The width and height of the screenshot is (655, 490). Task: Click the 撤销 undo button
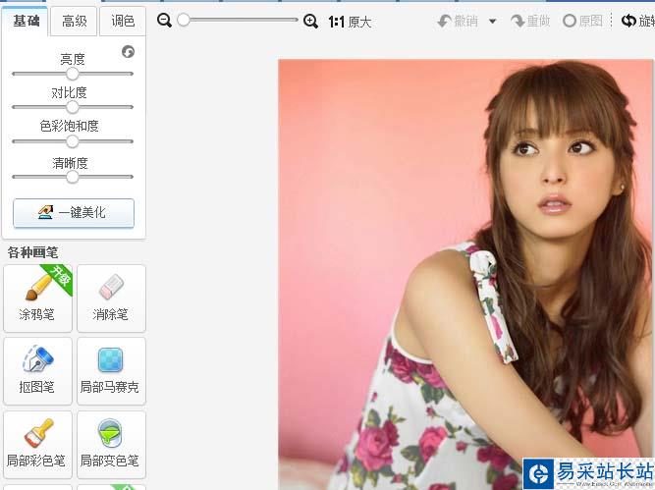458,21
